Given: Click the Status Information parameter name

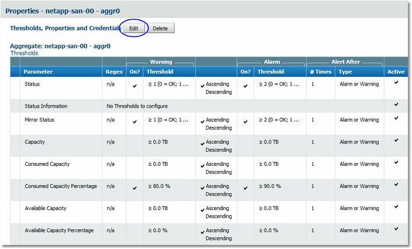Looking at the screenshot, I should pyautogui.click(x=46, y=106).
